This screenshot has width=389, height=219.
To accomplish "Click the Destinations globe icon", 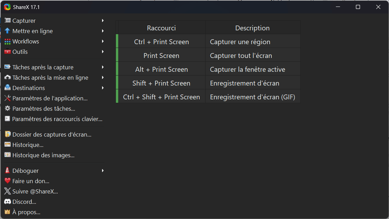I will click(8, 88).
